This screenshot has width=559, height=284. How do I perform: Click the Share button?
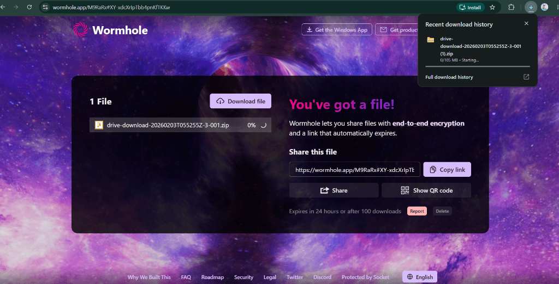pyautogui.click(x=334, y=190)
